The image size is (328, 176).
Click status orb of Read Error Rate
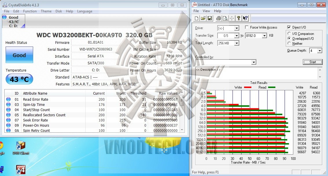click(x=8, y=99)
